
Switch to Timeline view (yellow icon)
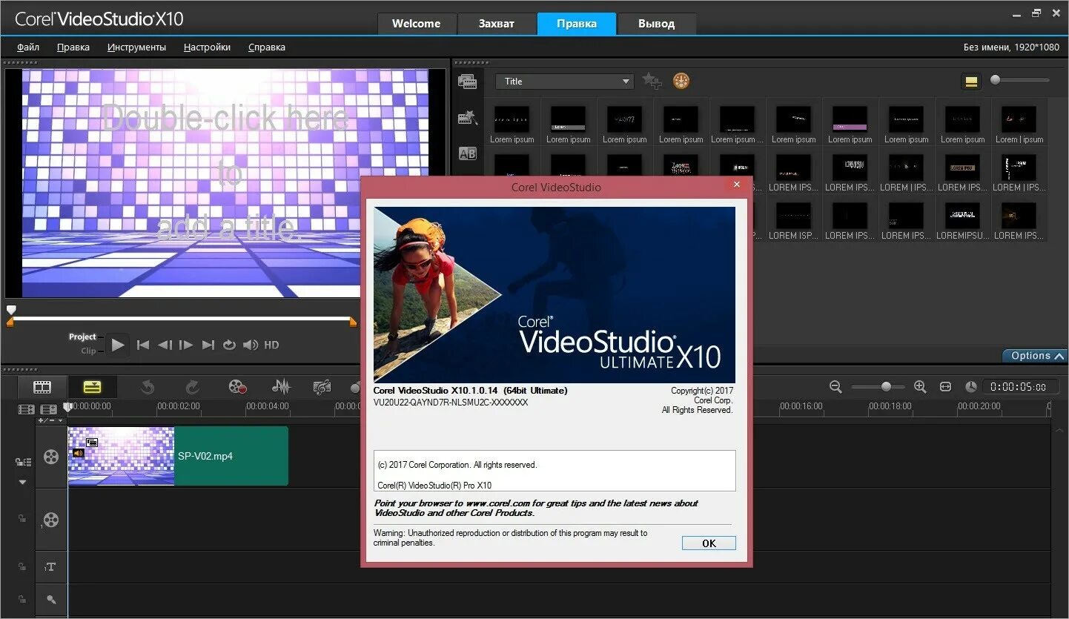pyautogui.click(x=92, y=387)
